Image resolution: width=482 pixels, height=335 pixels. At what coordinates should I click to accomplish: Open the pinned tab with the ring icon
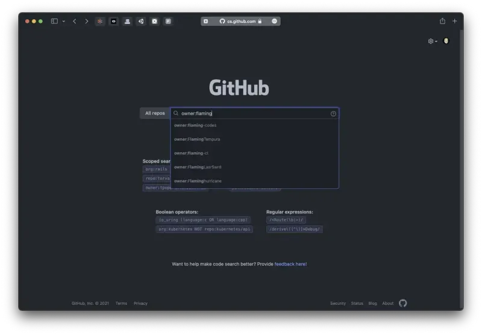pyautogui.click(x=114, y=21)
